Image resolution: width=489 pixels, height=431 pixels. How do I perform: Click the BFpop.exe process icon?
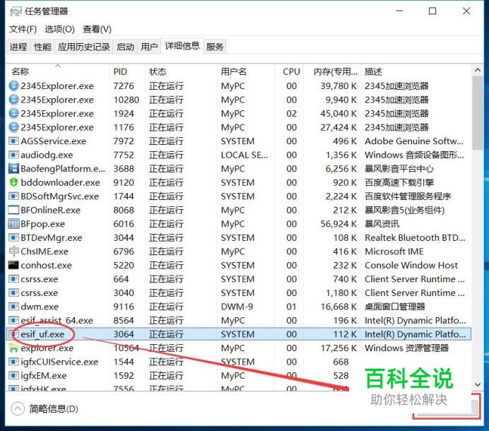tap(13, 223)
